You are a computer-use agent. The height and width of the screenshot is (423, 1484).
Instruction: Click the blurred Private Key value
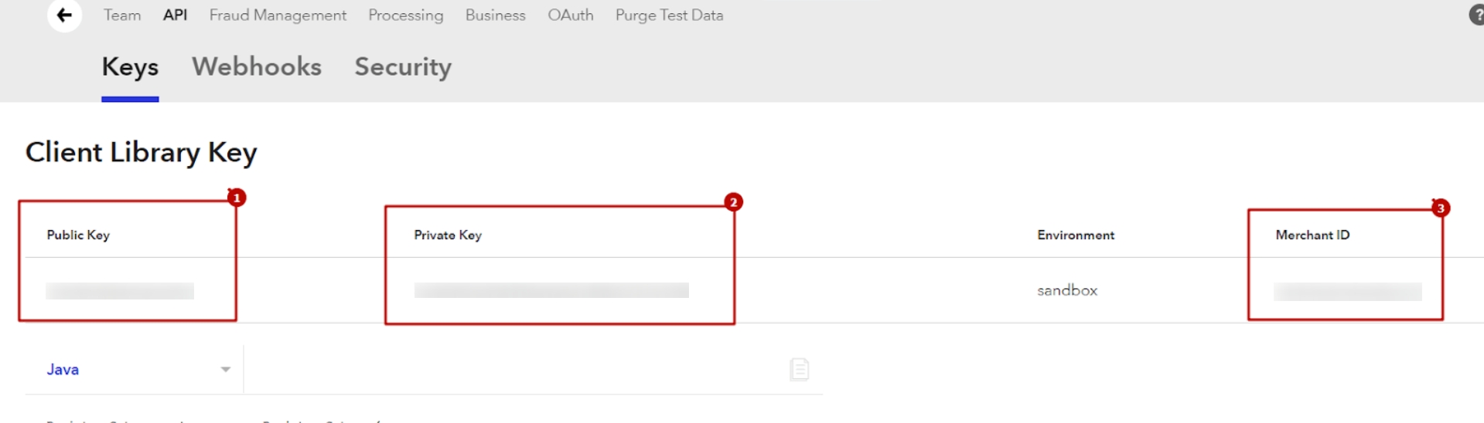click(x=551, y=290)
